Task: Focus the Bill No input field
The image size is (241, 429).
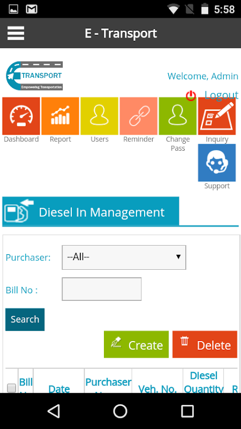Action: [x=102, y=289]
